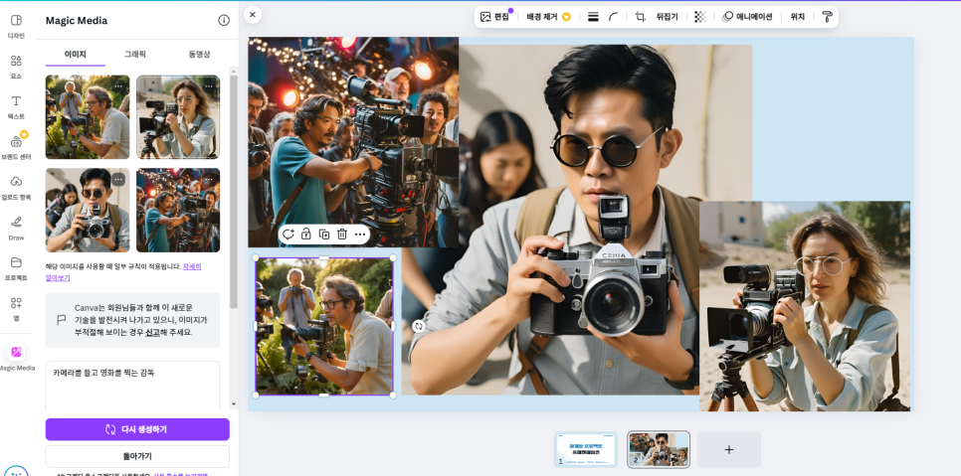This screenshot has width=961, height=476.
Task: Switch to the 동영상 tab
Action: [x=199, y=55]
